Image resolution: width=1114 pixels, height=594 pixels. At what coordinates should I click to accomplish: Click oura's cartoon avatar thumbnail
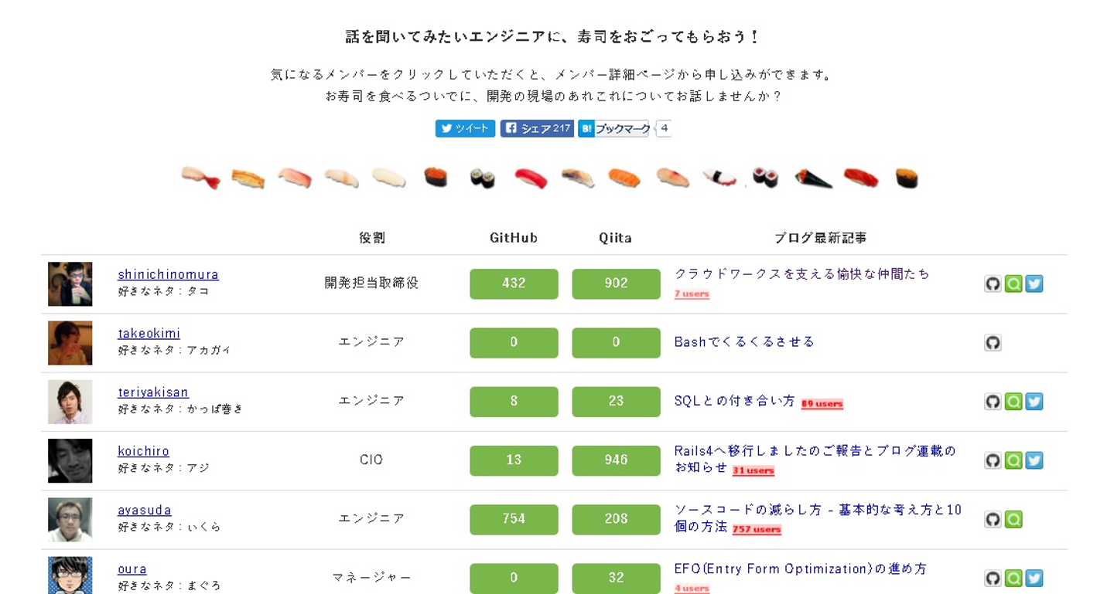coord(70,576)
